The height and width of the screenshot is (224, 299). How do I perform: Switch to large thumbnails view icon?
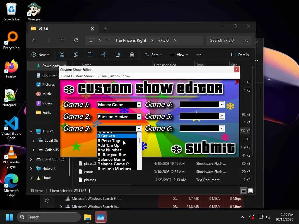[251, 191]
